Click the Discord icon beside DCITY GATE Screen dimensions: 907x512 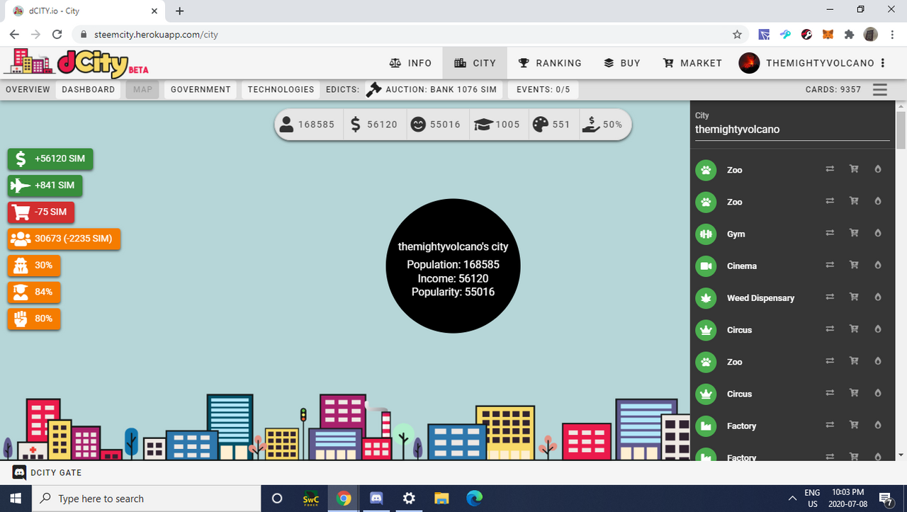(x=20, y=472)
